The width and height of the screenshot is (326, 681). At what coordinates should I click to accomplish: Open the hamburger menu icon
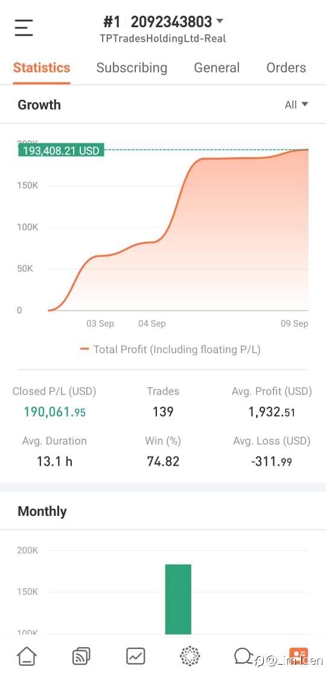tap(24, 28)
